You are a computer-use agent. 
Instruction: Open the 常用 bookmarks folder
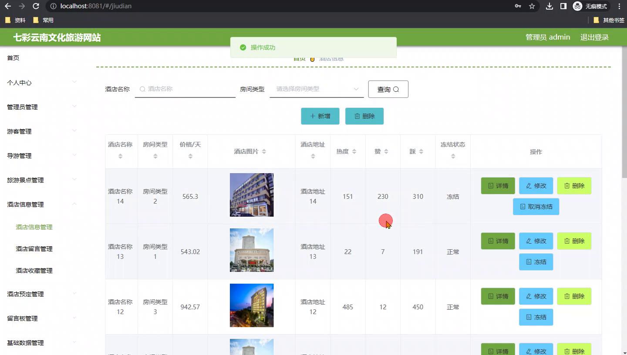pos(43,20)
